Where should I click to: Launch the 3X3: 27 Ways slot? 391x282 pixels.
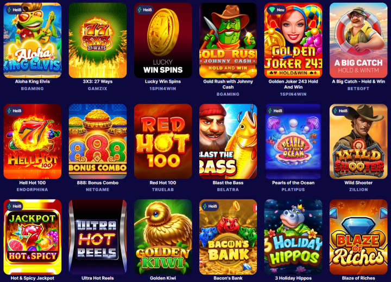coord(98,40)
